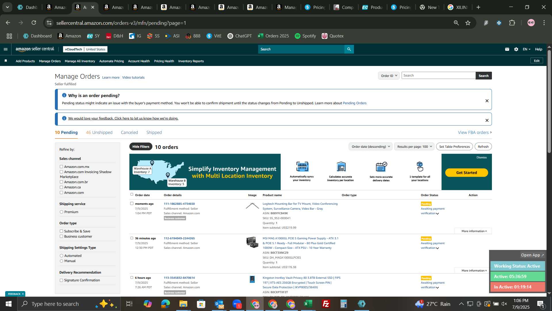Open a new browser tab
The image size is (552, 311).
pos(478,7)
